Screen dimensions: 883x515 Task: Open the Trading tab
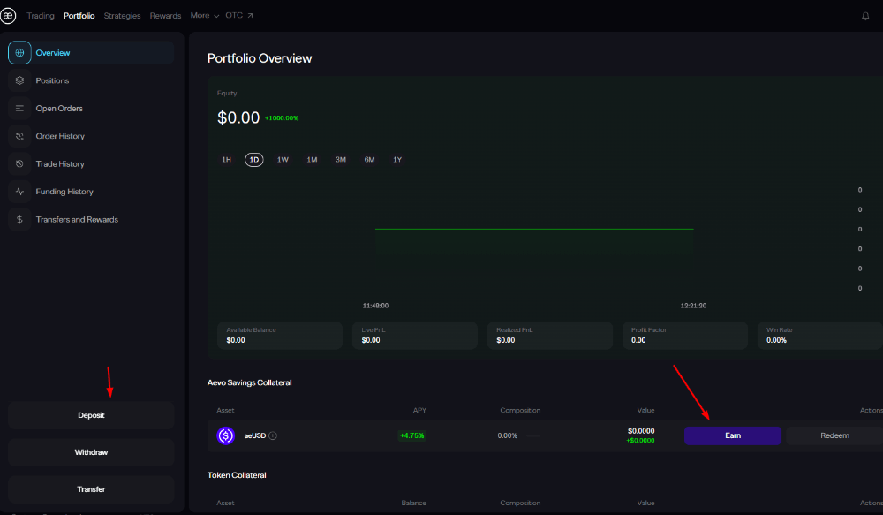click(41, 16)
